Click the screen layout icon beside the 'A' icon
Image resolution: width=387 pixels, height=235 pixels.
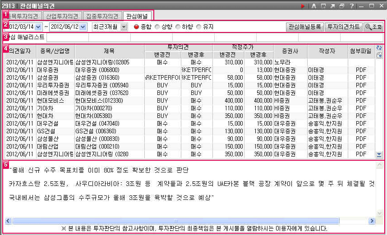[323, 6]
